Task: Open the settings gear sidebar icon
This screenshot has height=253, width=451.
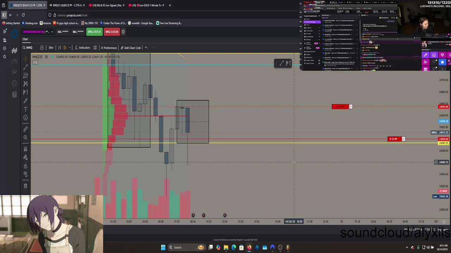Action: (x=14, y=83)
